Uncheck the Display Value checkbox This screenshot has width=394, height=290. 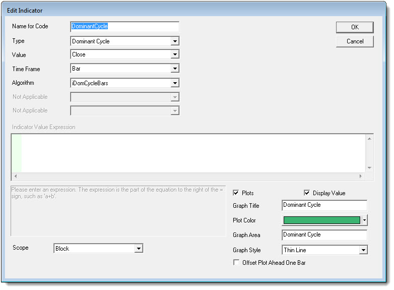pyautogui.click(x=307, y=193)
